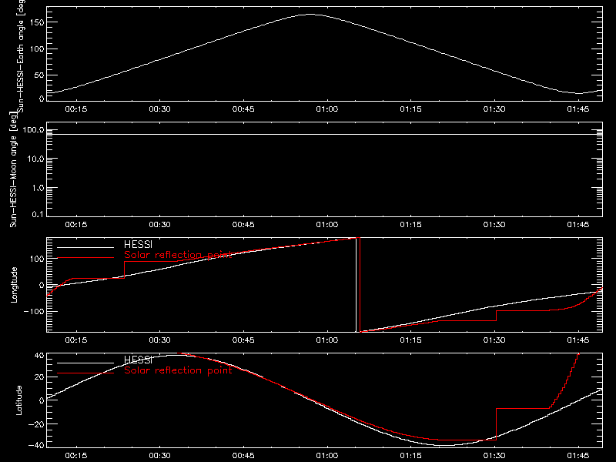Viewport: 616px width, 462px height.
Task: Click the 0.1 tick on Moon angle axis
Action: click(x=38, y=215)
